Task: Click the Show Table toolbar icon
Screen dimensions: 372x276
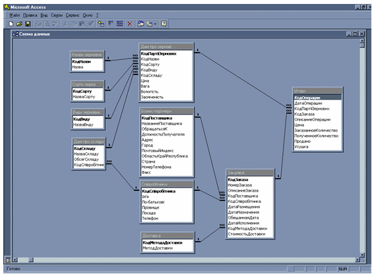Action: pos(101,24)
